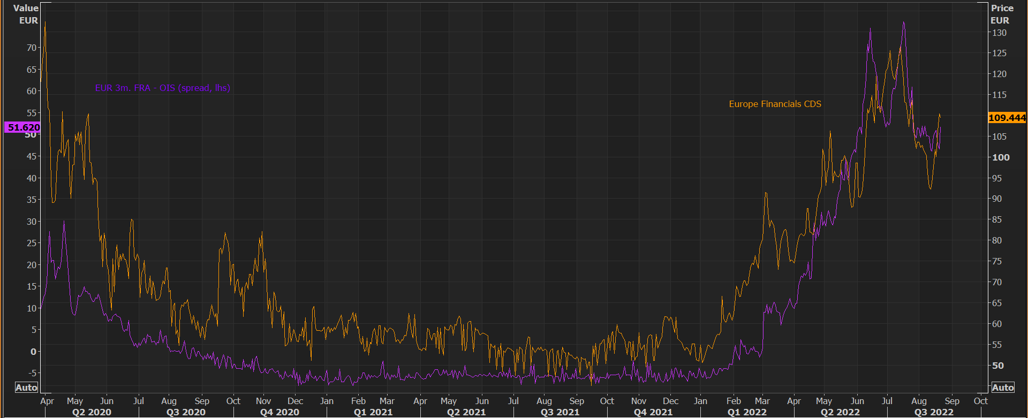
Task: Click the Dec label beside Q4 2020
Action: point(295,401)
